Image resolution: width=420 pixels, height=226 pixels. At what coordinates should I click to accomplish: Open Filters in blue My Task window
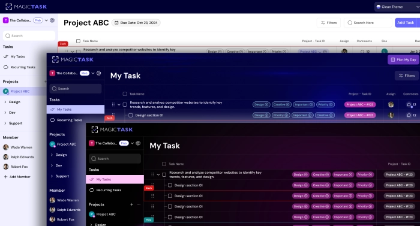click(x=407, y=76)
